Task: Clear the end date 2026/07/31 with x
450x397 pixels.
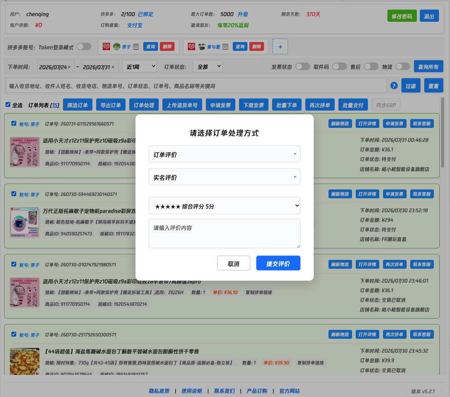Action: (113, 67)
